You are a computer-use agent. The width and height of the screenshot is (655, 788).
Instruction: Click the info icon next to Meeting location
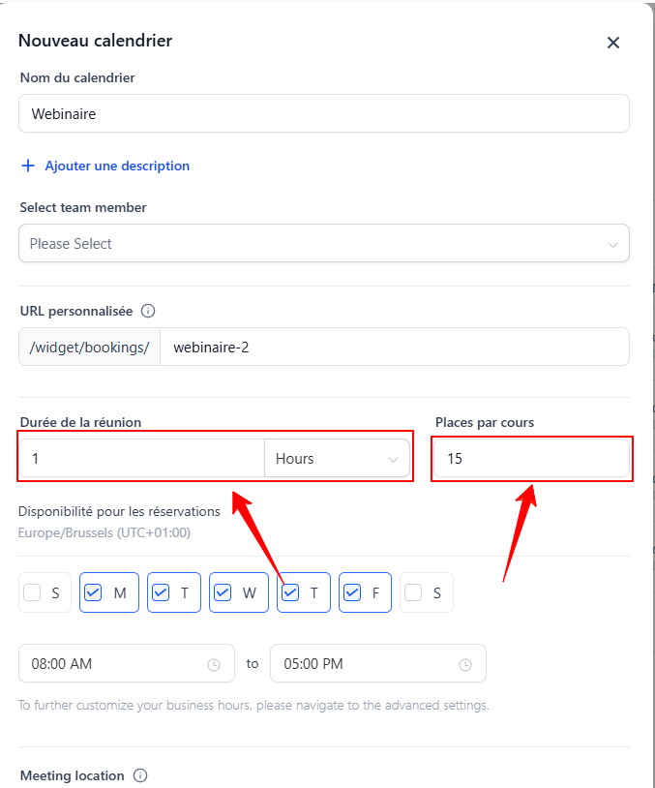point(140,775)
